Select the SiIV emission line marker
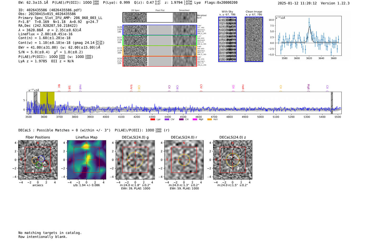368x251 pixels. tap(131, 88)
